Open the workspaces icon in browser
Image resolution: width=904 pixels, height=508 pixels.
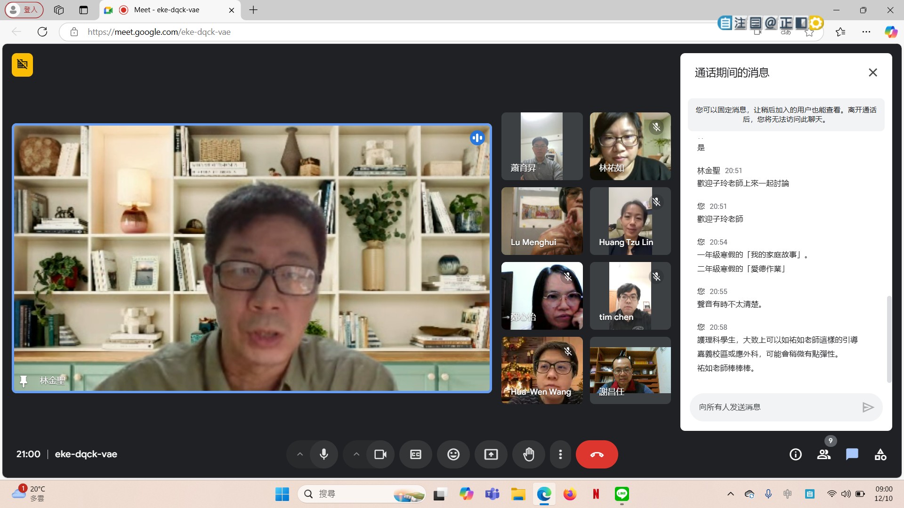coord(59,10)
